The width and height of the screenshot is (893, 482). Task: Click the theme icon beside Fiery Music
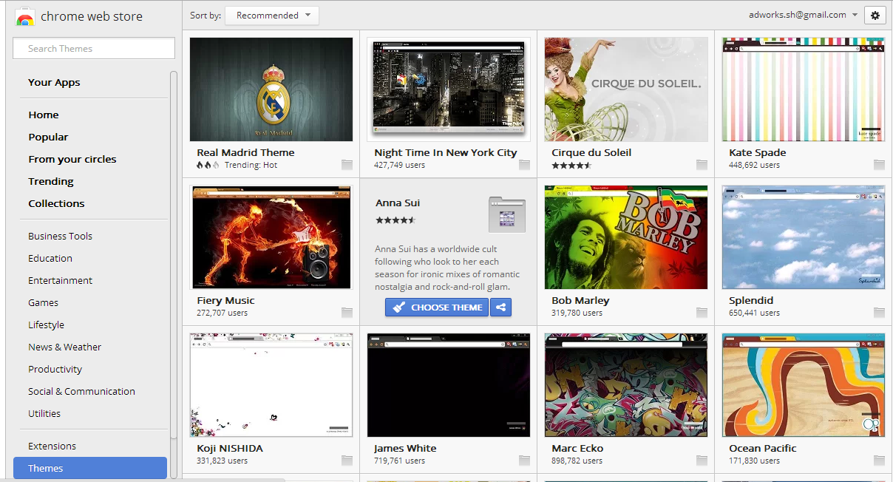(347, 313)
